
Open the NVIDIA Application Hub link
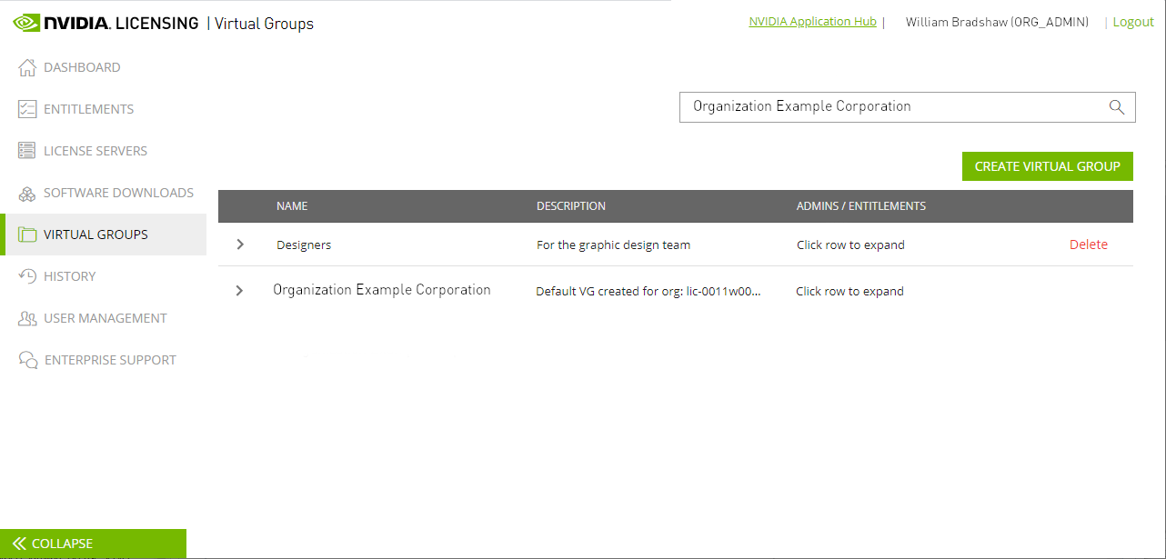tap(812, 22)
